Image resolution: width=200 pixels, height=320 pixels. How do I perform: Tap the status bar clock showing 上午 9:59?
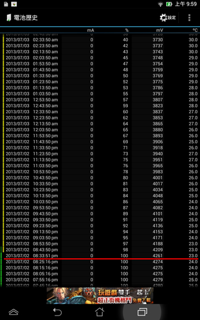click(186, 4)
